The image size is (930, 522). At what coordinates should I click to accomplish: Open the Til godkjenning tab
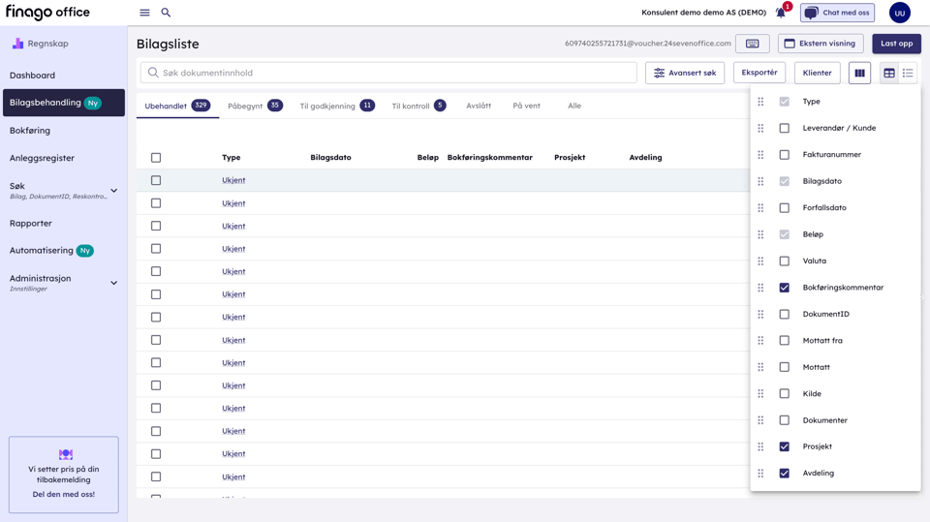(x=336, y=106)
